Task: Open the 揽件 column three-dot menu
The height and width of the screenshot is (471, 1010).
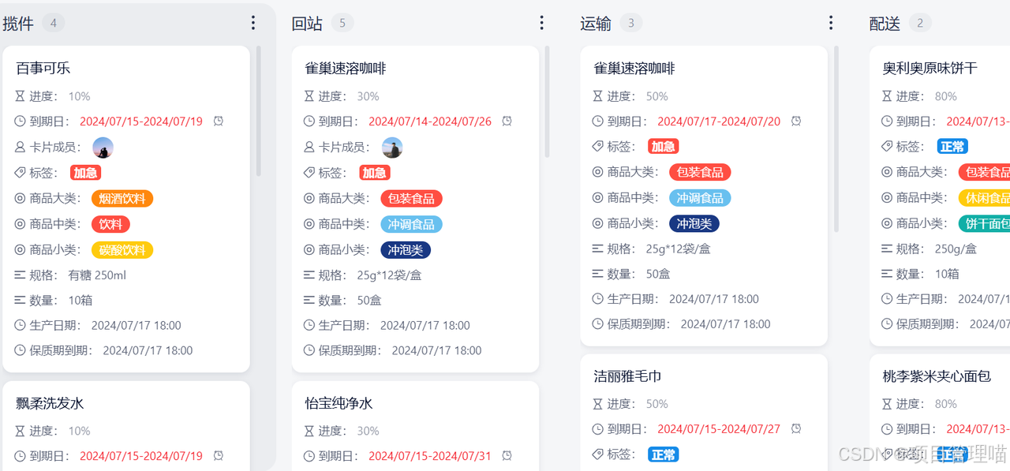Action: click(252, 23)
